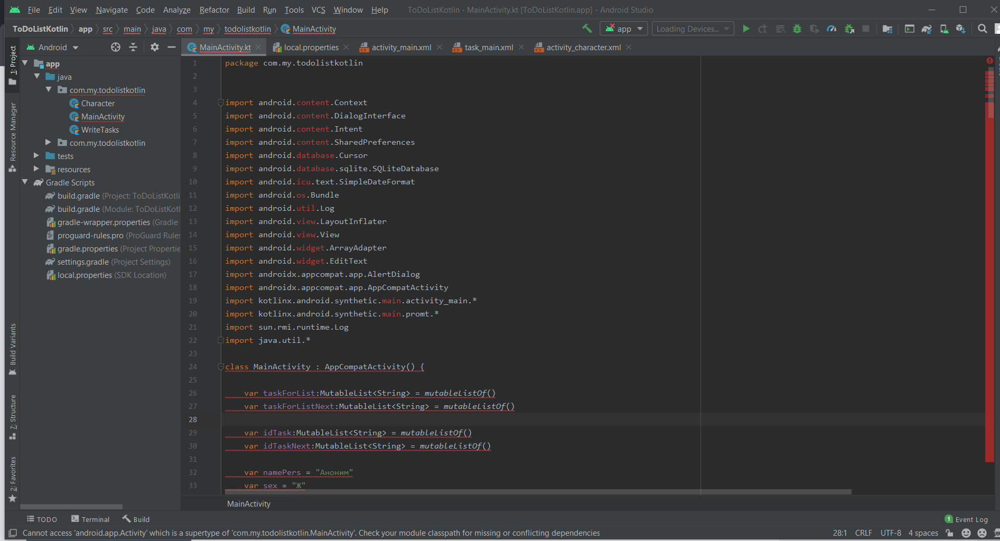Click the Stop square icon
Screen dimensions: 1000x541
tap(866, 29)
